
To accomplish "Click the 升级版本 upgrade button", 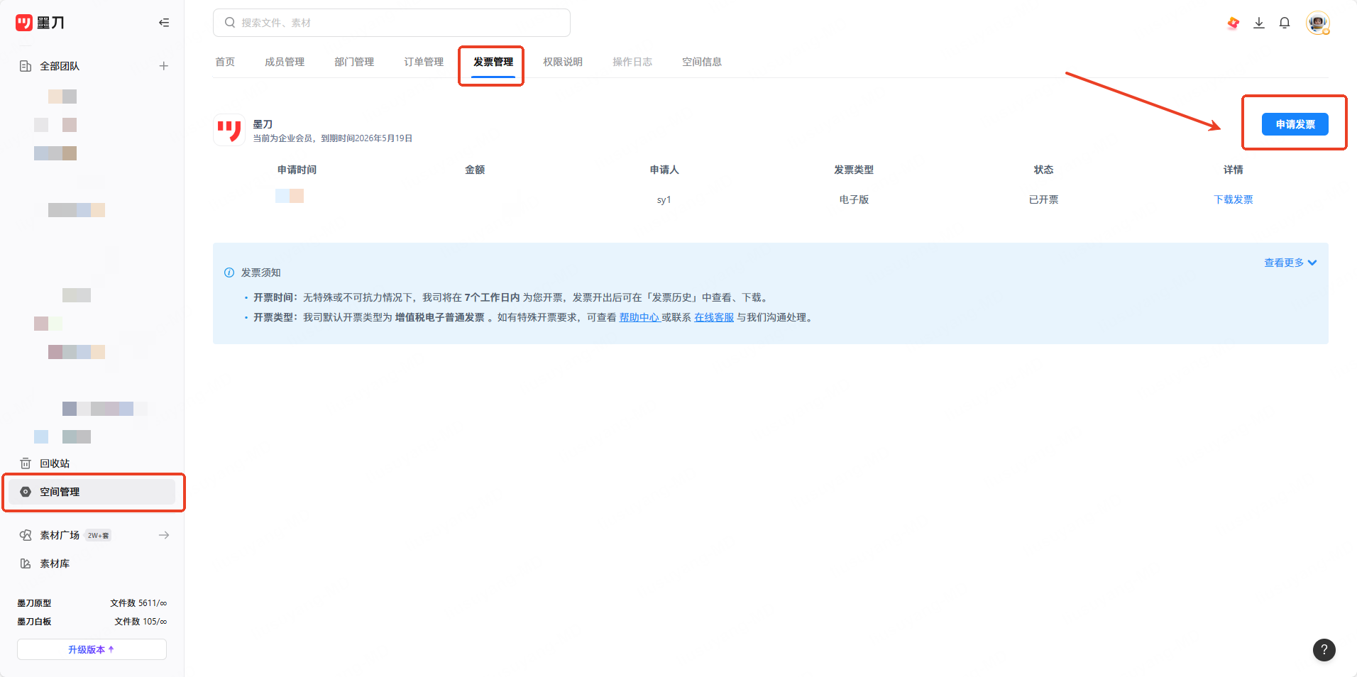I will coord(92,649).
